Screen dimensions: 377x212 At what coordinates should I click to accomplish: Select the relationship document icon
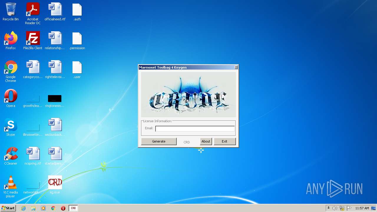tap(55, 41)
